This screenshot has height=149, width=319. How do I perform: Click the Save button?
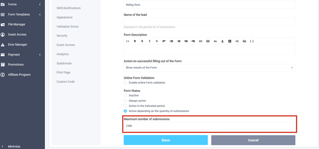point(165,140)
